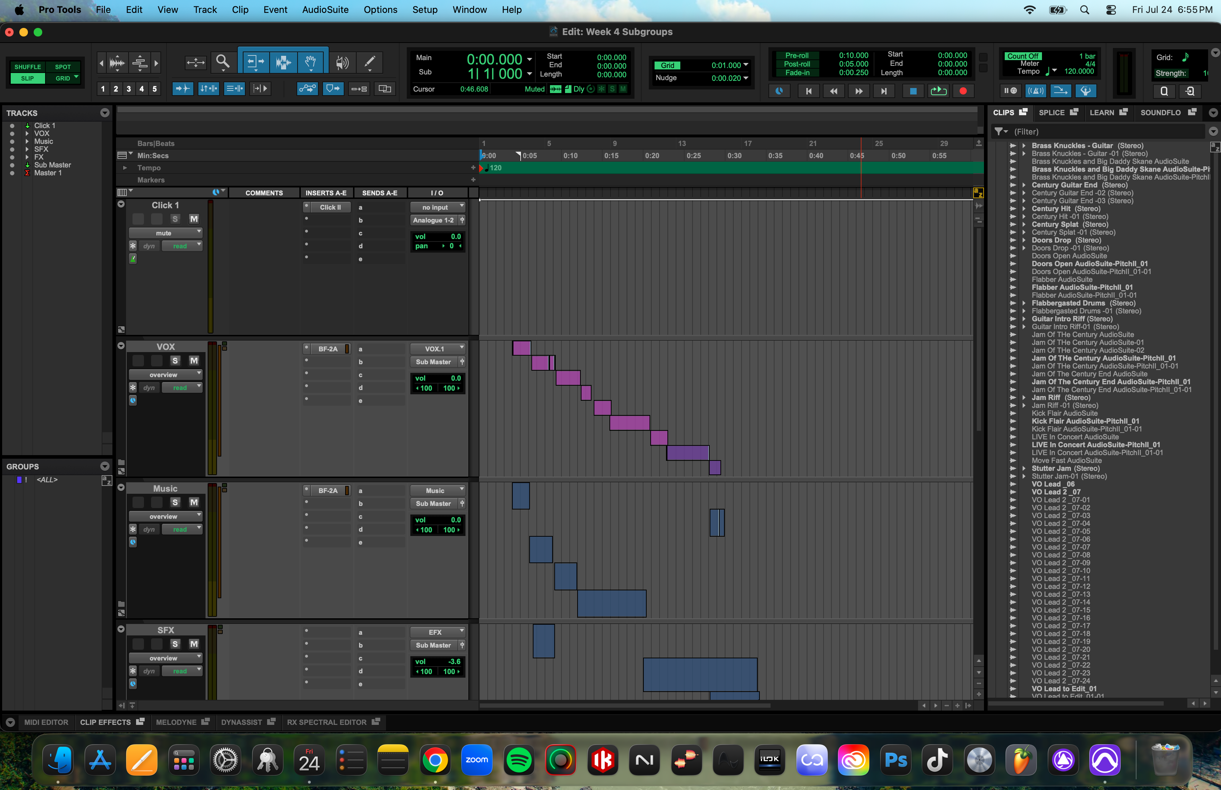This screenshot has height=790, width=1221.
Task: Expand Century Hit (Stereo) clip in list
Action: (1023, 209)
